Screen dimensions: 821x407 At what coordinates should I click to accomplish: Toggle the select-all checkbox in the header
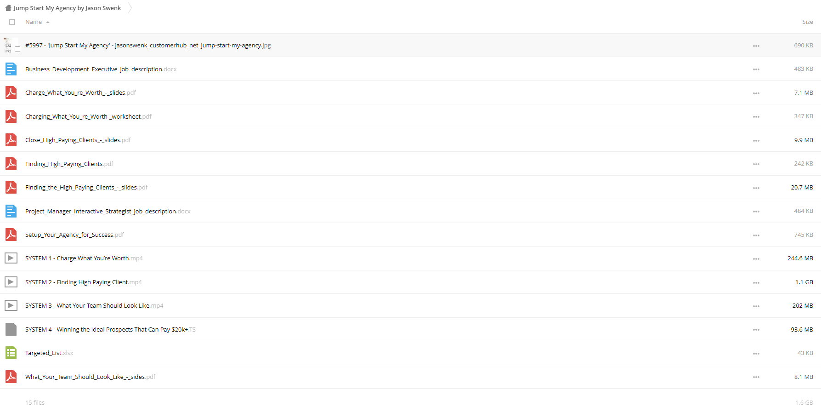click(x=12, y=22)
